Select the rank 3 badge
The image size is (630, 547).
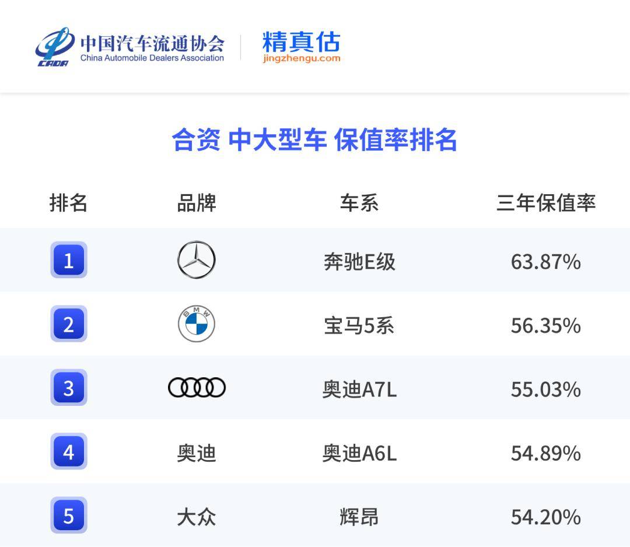pyautogui.click(x=69, y=388)
